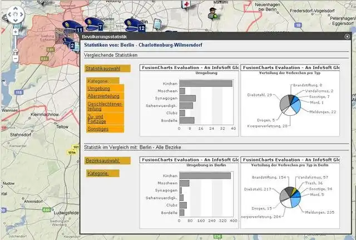Click the hand icon in the pan control
This screenshot has height=240, width=356.
tap(15, 14)
